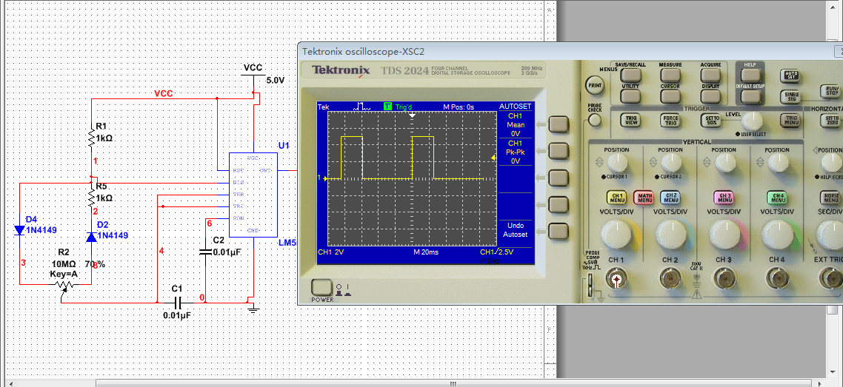
Task: Select capacitor C2 0.01µF symbol
Action: coord(205,251)
